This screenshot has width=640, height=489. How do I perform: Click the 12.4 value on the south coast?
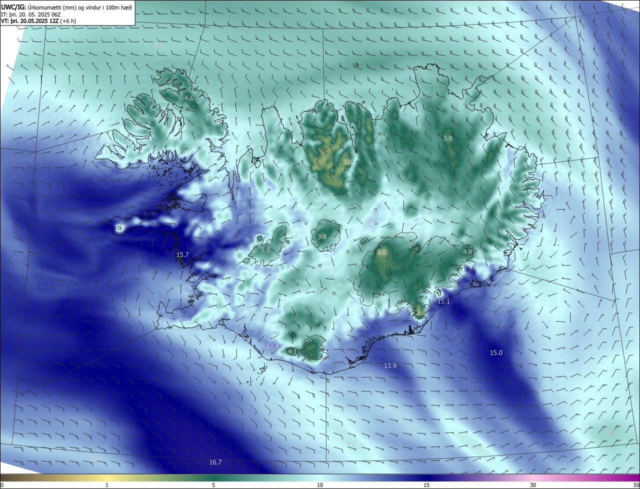tap(272, 346)
